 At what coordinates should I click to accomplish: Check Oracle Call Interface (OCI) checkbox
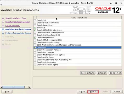coord(35,35)
